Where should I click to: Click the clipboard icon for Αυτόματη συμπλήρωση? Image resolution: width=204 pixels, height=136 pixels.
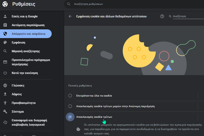5,25
